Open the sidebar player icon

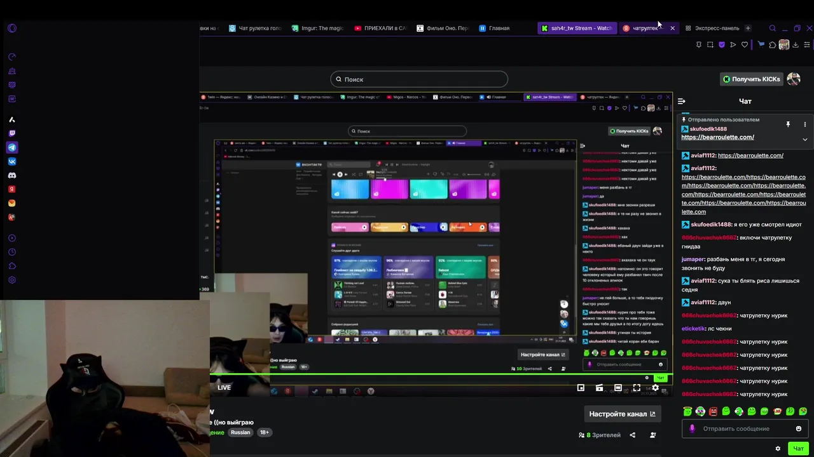point(12,238)
